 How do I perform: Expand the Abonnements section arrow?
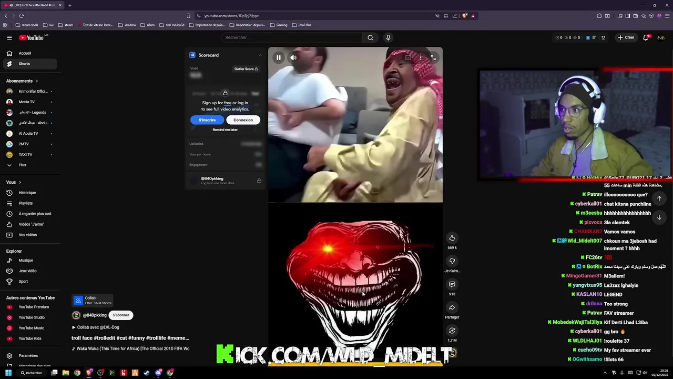coord(36,81)
